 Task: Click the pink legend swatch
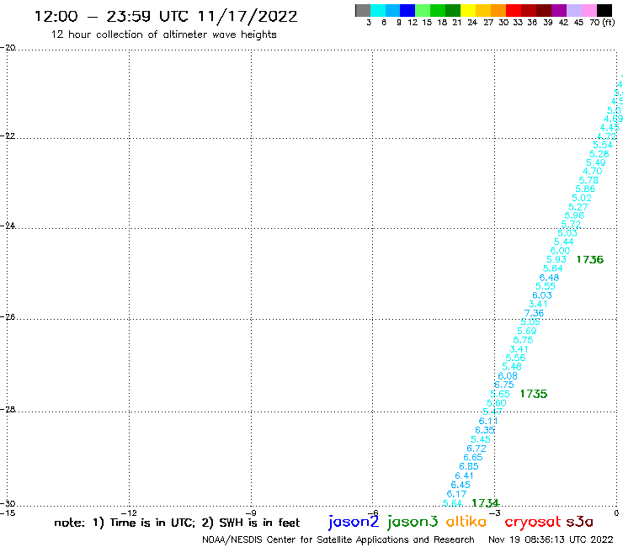click(x=588, y=10)
